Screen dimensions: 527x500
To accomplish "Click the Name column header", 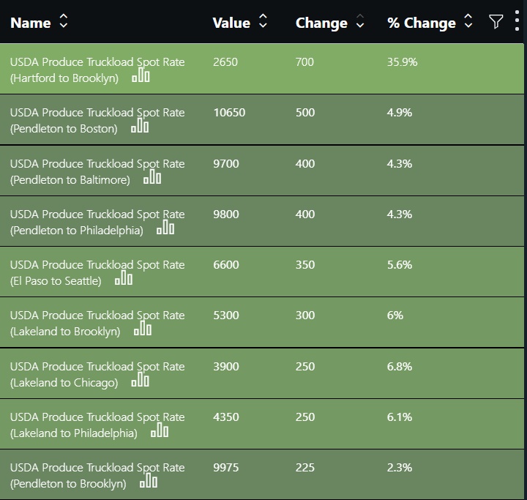I will tap(31, 23).
